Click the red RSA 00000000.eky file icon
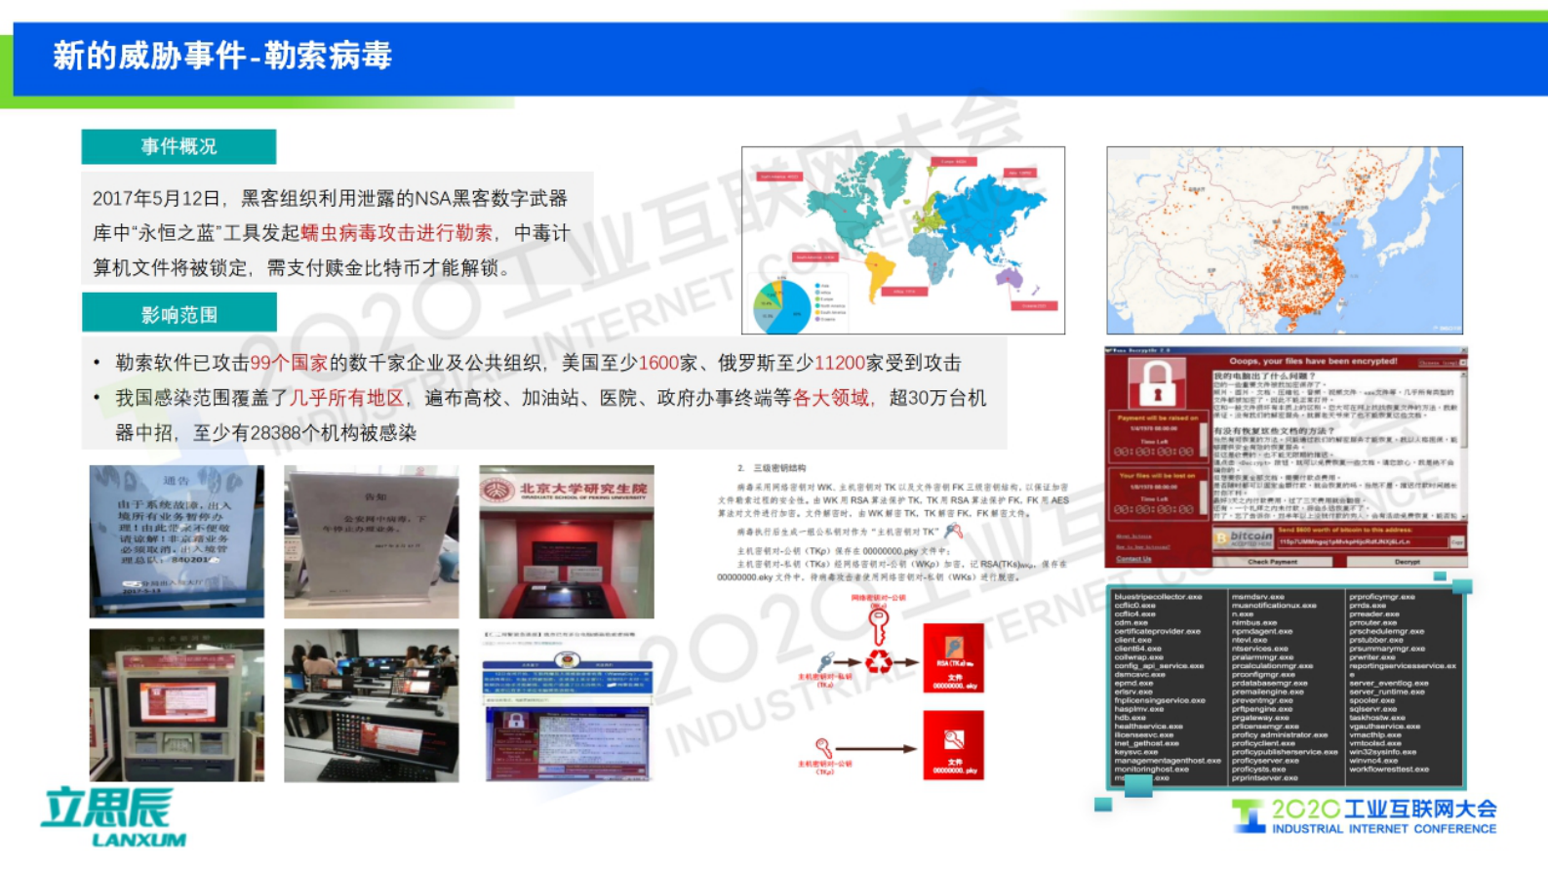 (x=953, y=658)
